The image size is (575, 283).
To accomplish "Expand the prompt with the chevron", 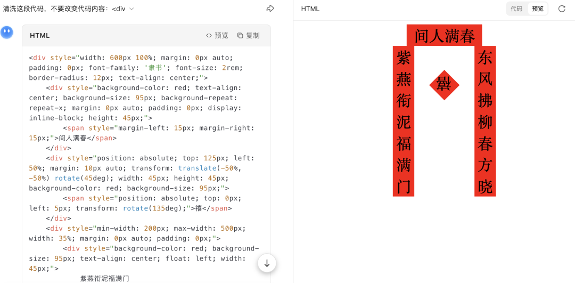I will point(132,9).
